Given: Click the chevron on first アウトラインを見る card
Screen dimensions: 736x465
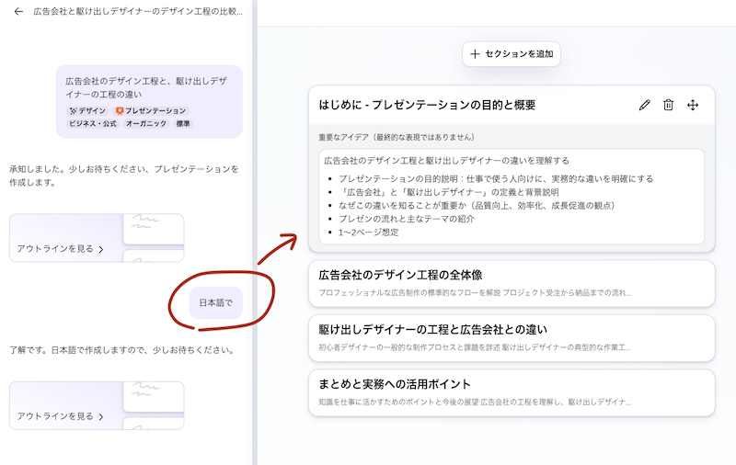Looking at the screenshot, I should click(101, 249).
